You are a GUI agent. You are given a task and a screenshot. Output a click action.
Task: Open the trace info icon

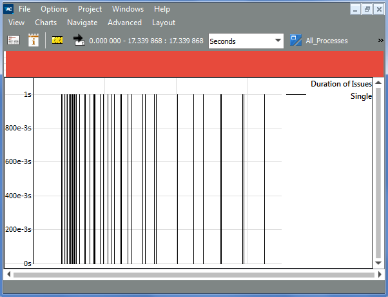(x=34, y=40)
